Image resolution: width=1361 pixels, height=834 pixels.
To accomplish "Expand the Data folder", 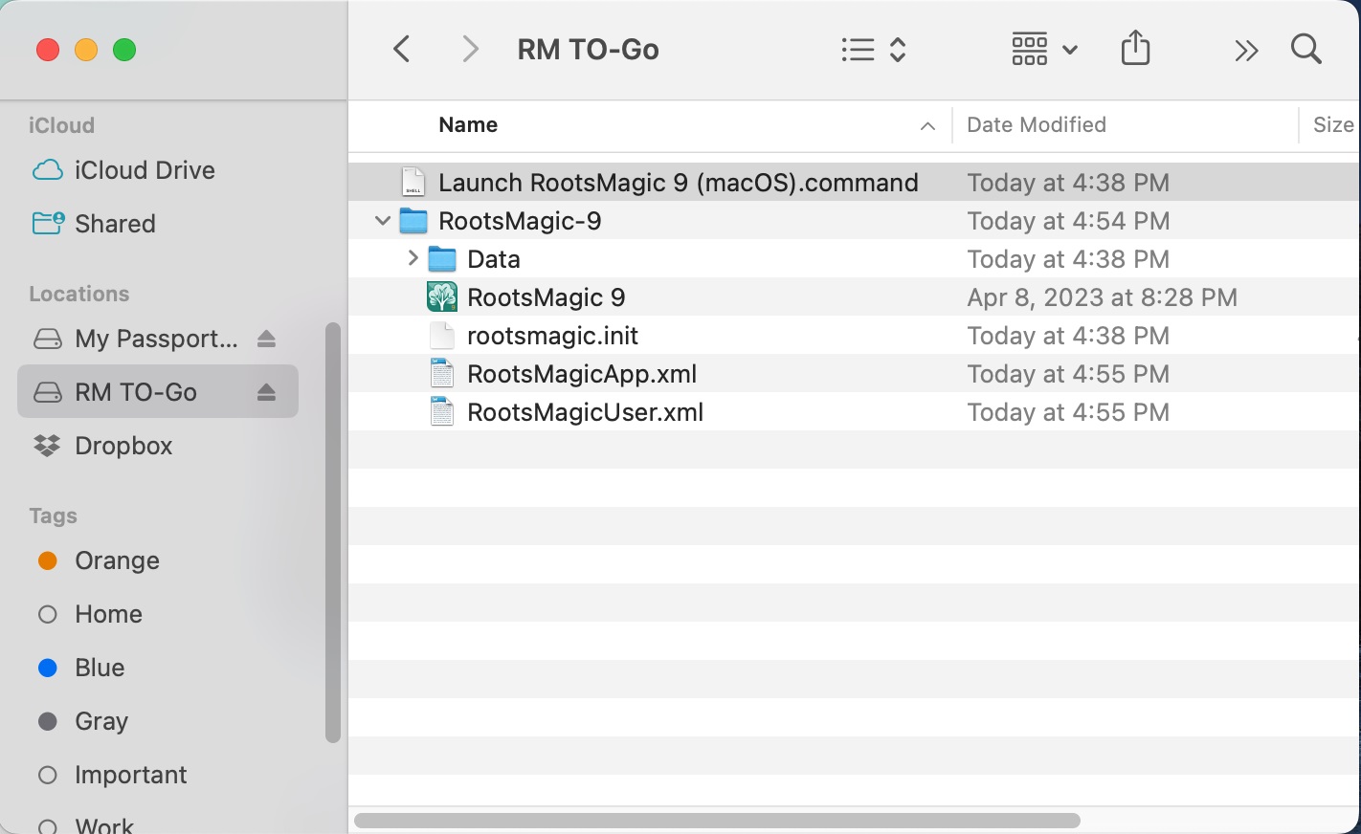I will (x=413, y=258).
